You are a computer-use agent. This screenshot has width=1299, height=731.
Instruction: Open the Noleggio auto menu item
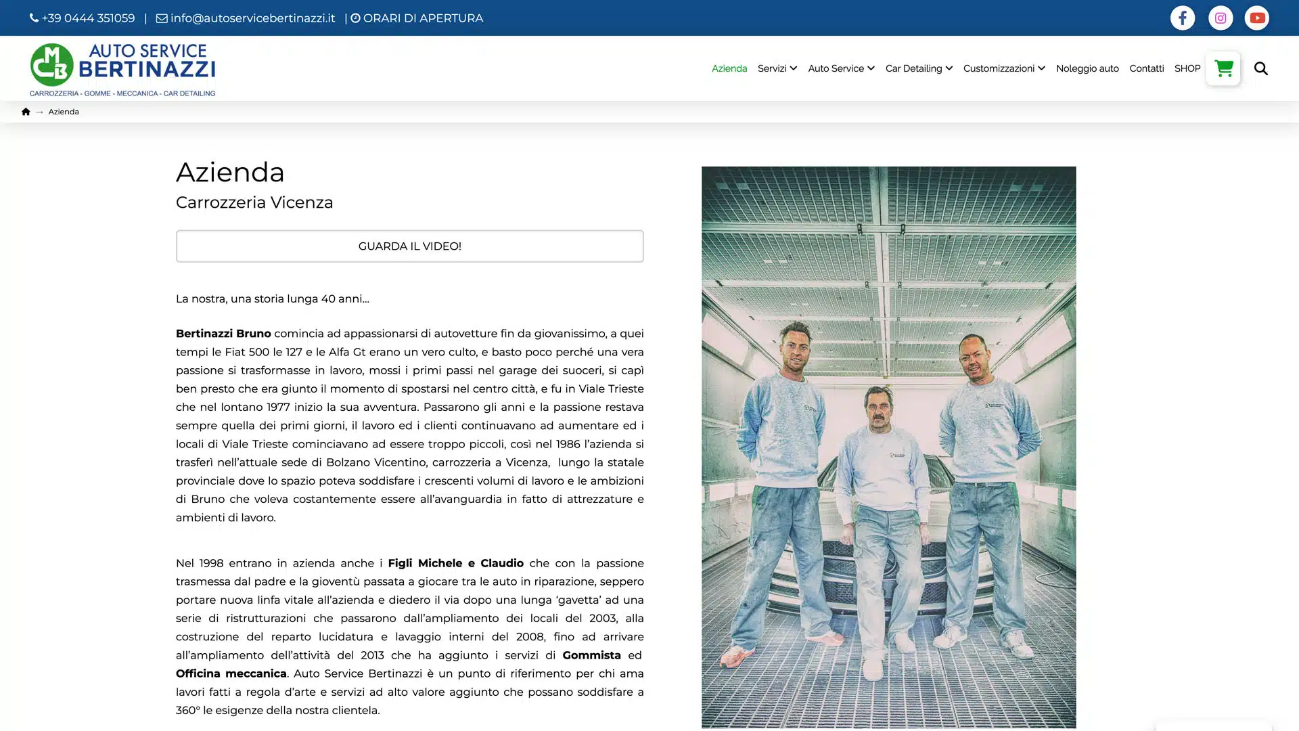(x=1087, y=68)
